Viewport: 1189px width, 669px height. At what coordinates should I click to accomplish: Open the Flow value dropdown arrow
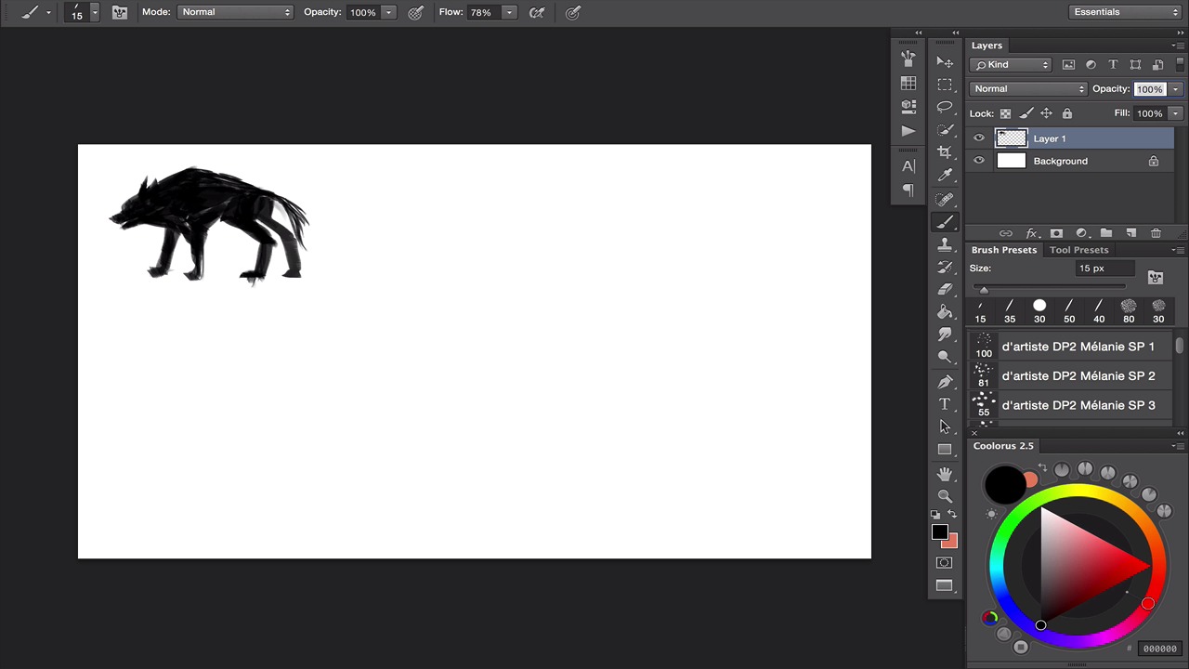point(509,12)
